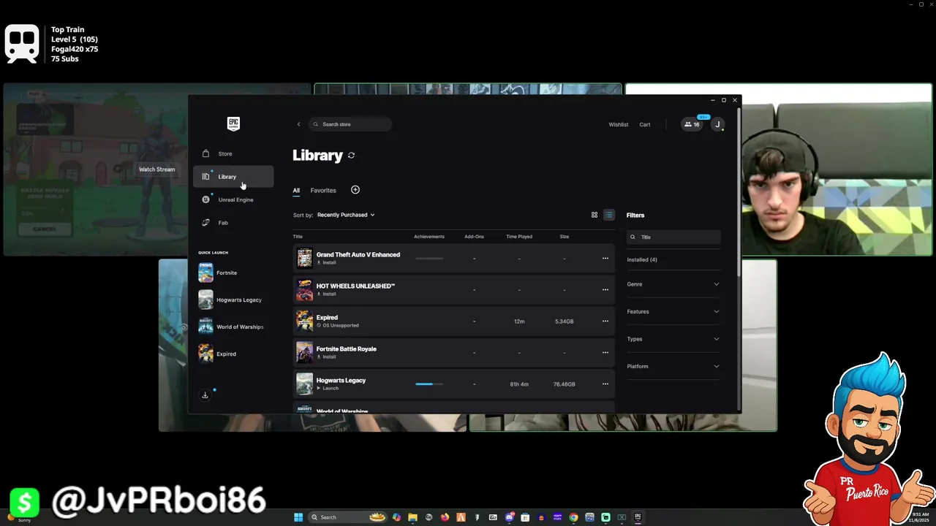Quick launch Hogwarts Legacy from sidebar

233,300
